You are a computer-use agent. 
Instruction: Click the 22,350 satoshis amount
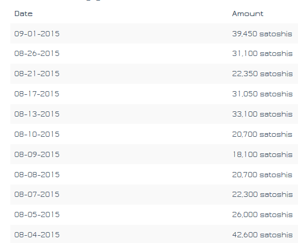point(262,74)
